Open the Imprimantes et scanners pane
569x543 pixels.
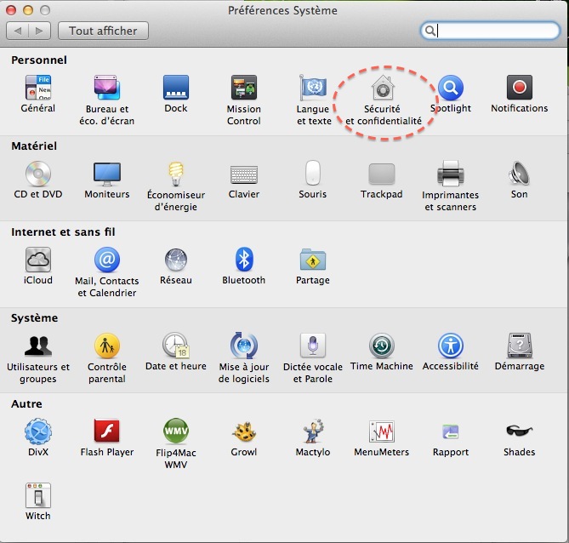[x=450, y=174]
